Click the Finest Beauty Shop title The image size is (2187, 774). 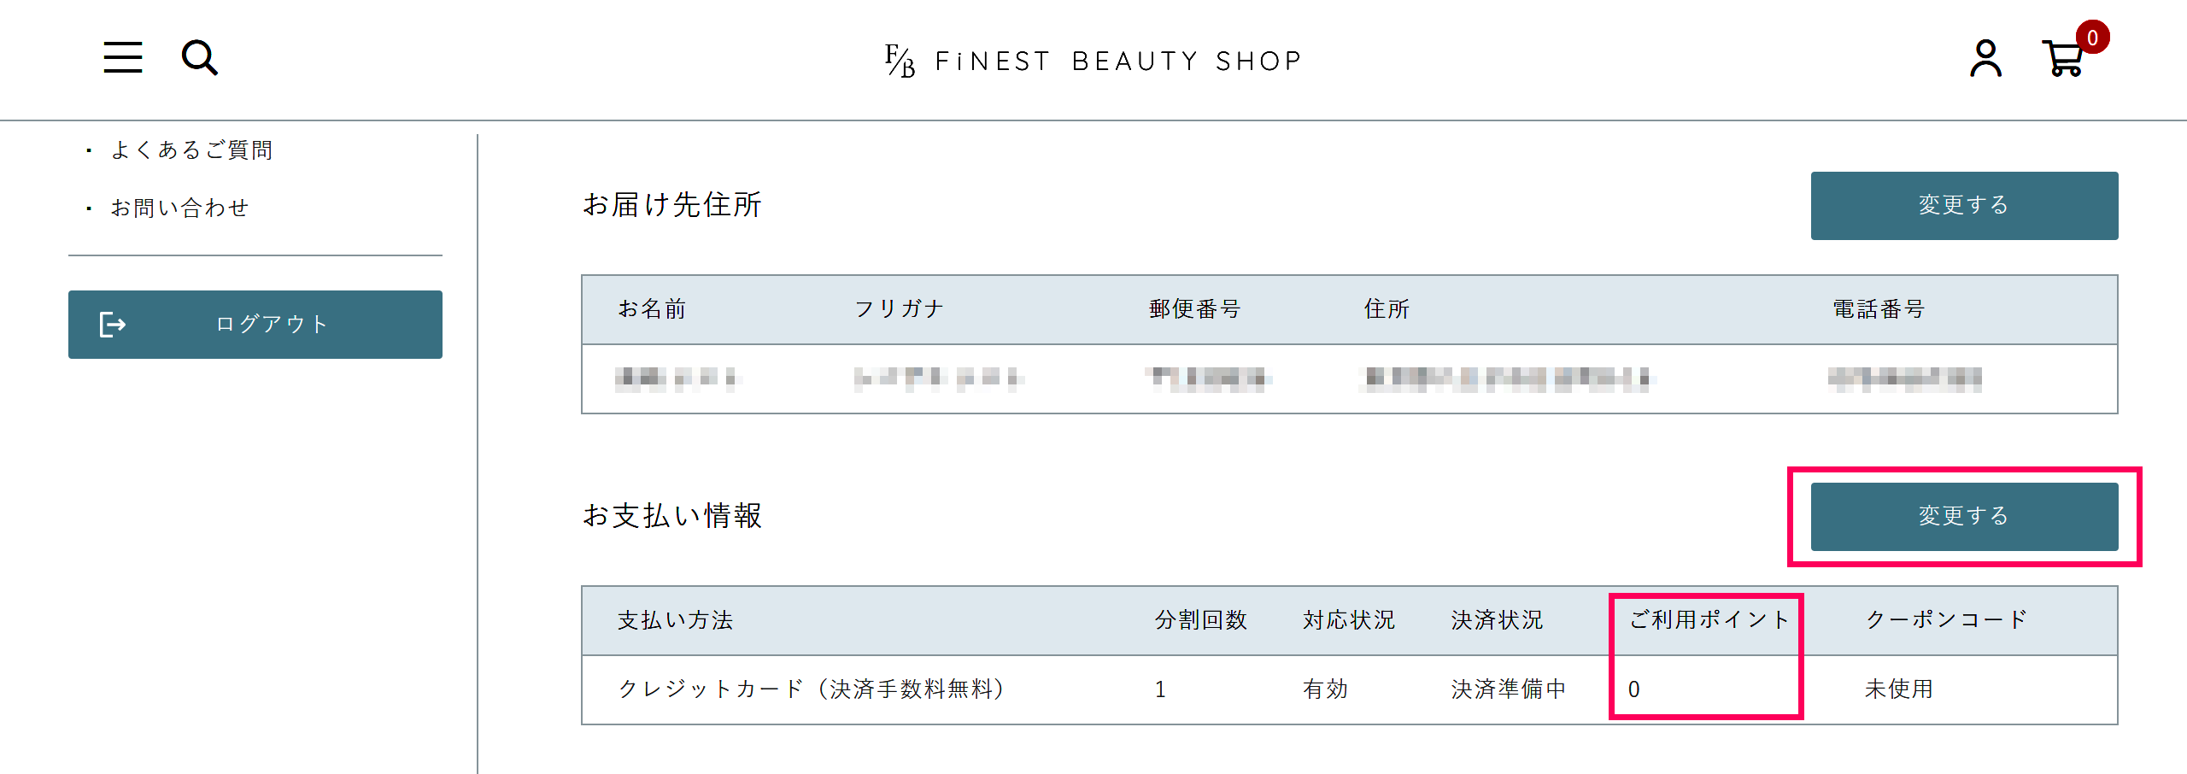click(1117, 61)
